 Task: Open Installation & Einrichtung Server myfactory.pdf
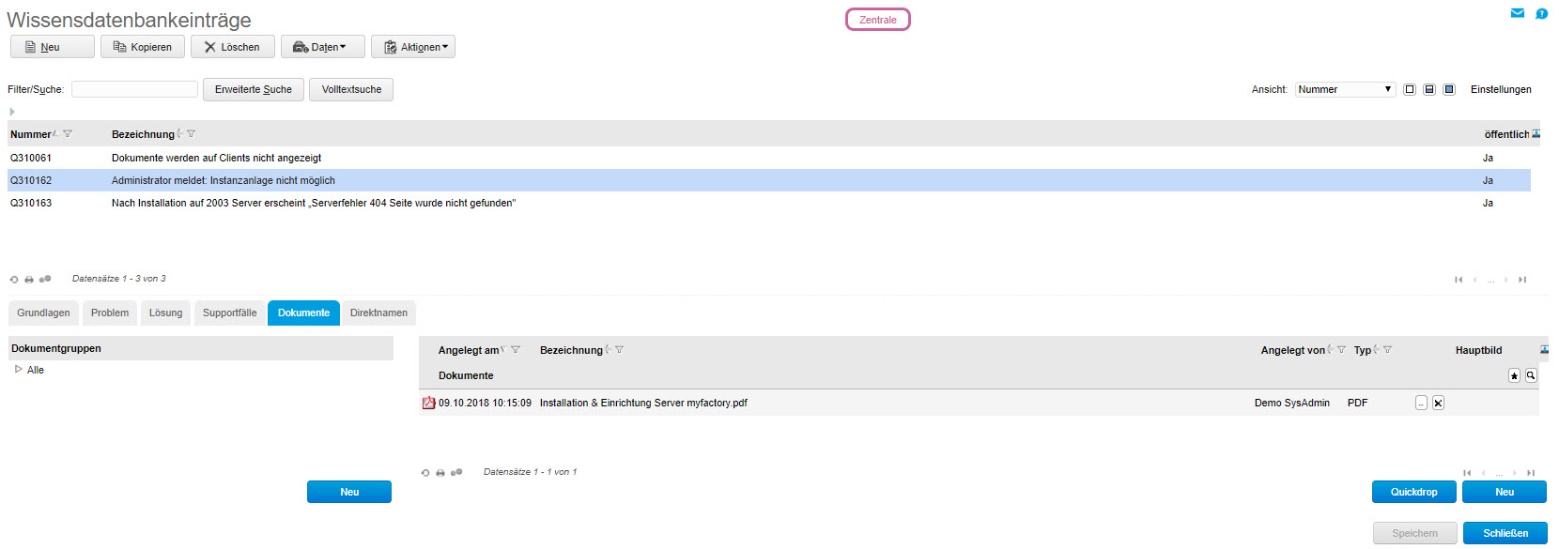[x=643, y=403]
